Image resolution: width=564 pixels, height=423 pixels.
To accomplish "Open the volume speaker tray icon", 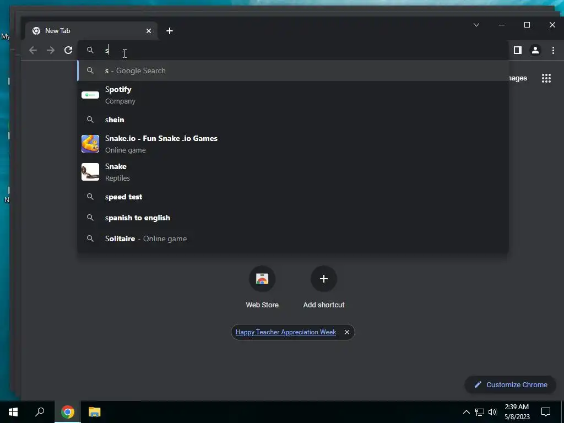I will [x=492, y=412].
